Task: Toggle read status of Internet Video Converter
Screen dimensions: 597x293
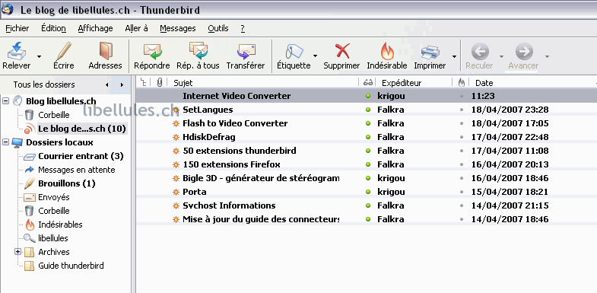Action: click(368, 96)
